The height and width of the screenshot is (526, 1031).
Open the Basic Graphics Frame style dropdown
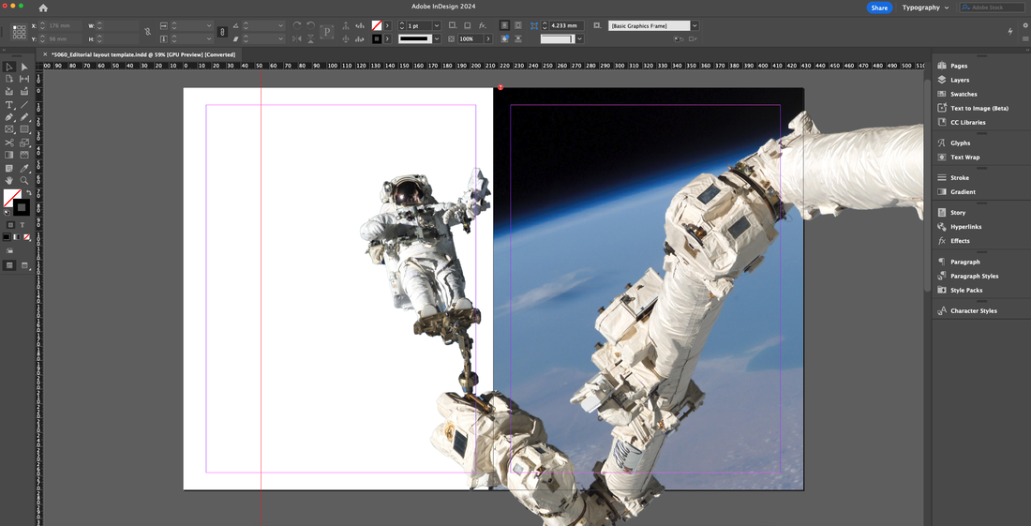(x=695, y=25)
